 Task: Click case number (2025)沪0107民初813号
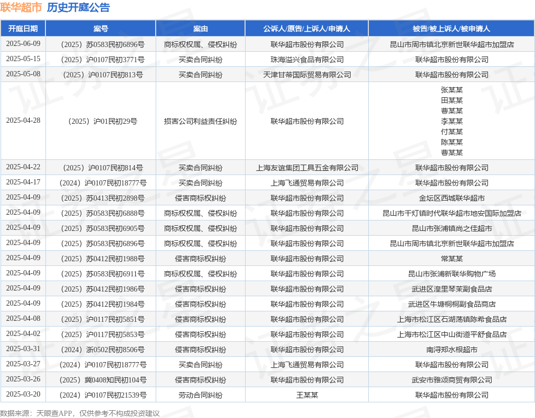(103, 75)
